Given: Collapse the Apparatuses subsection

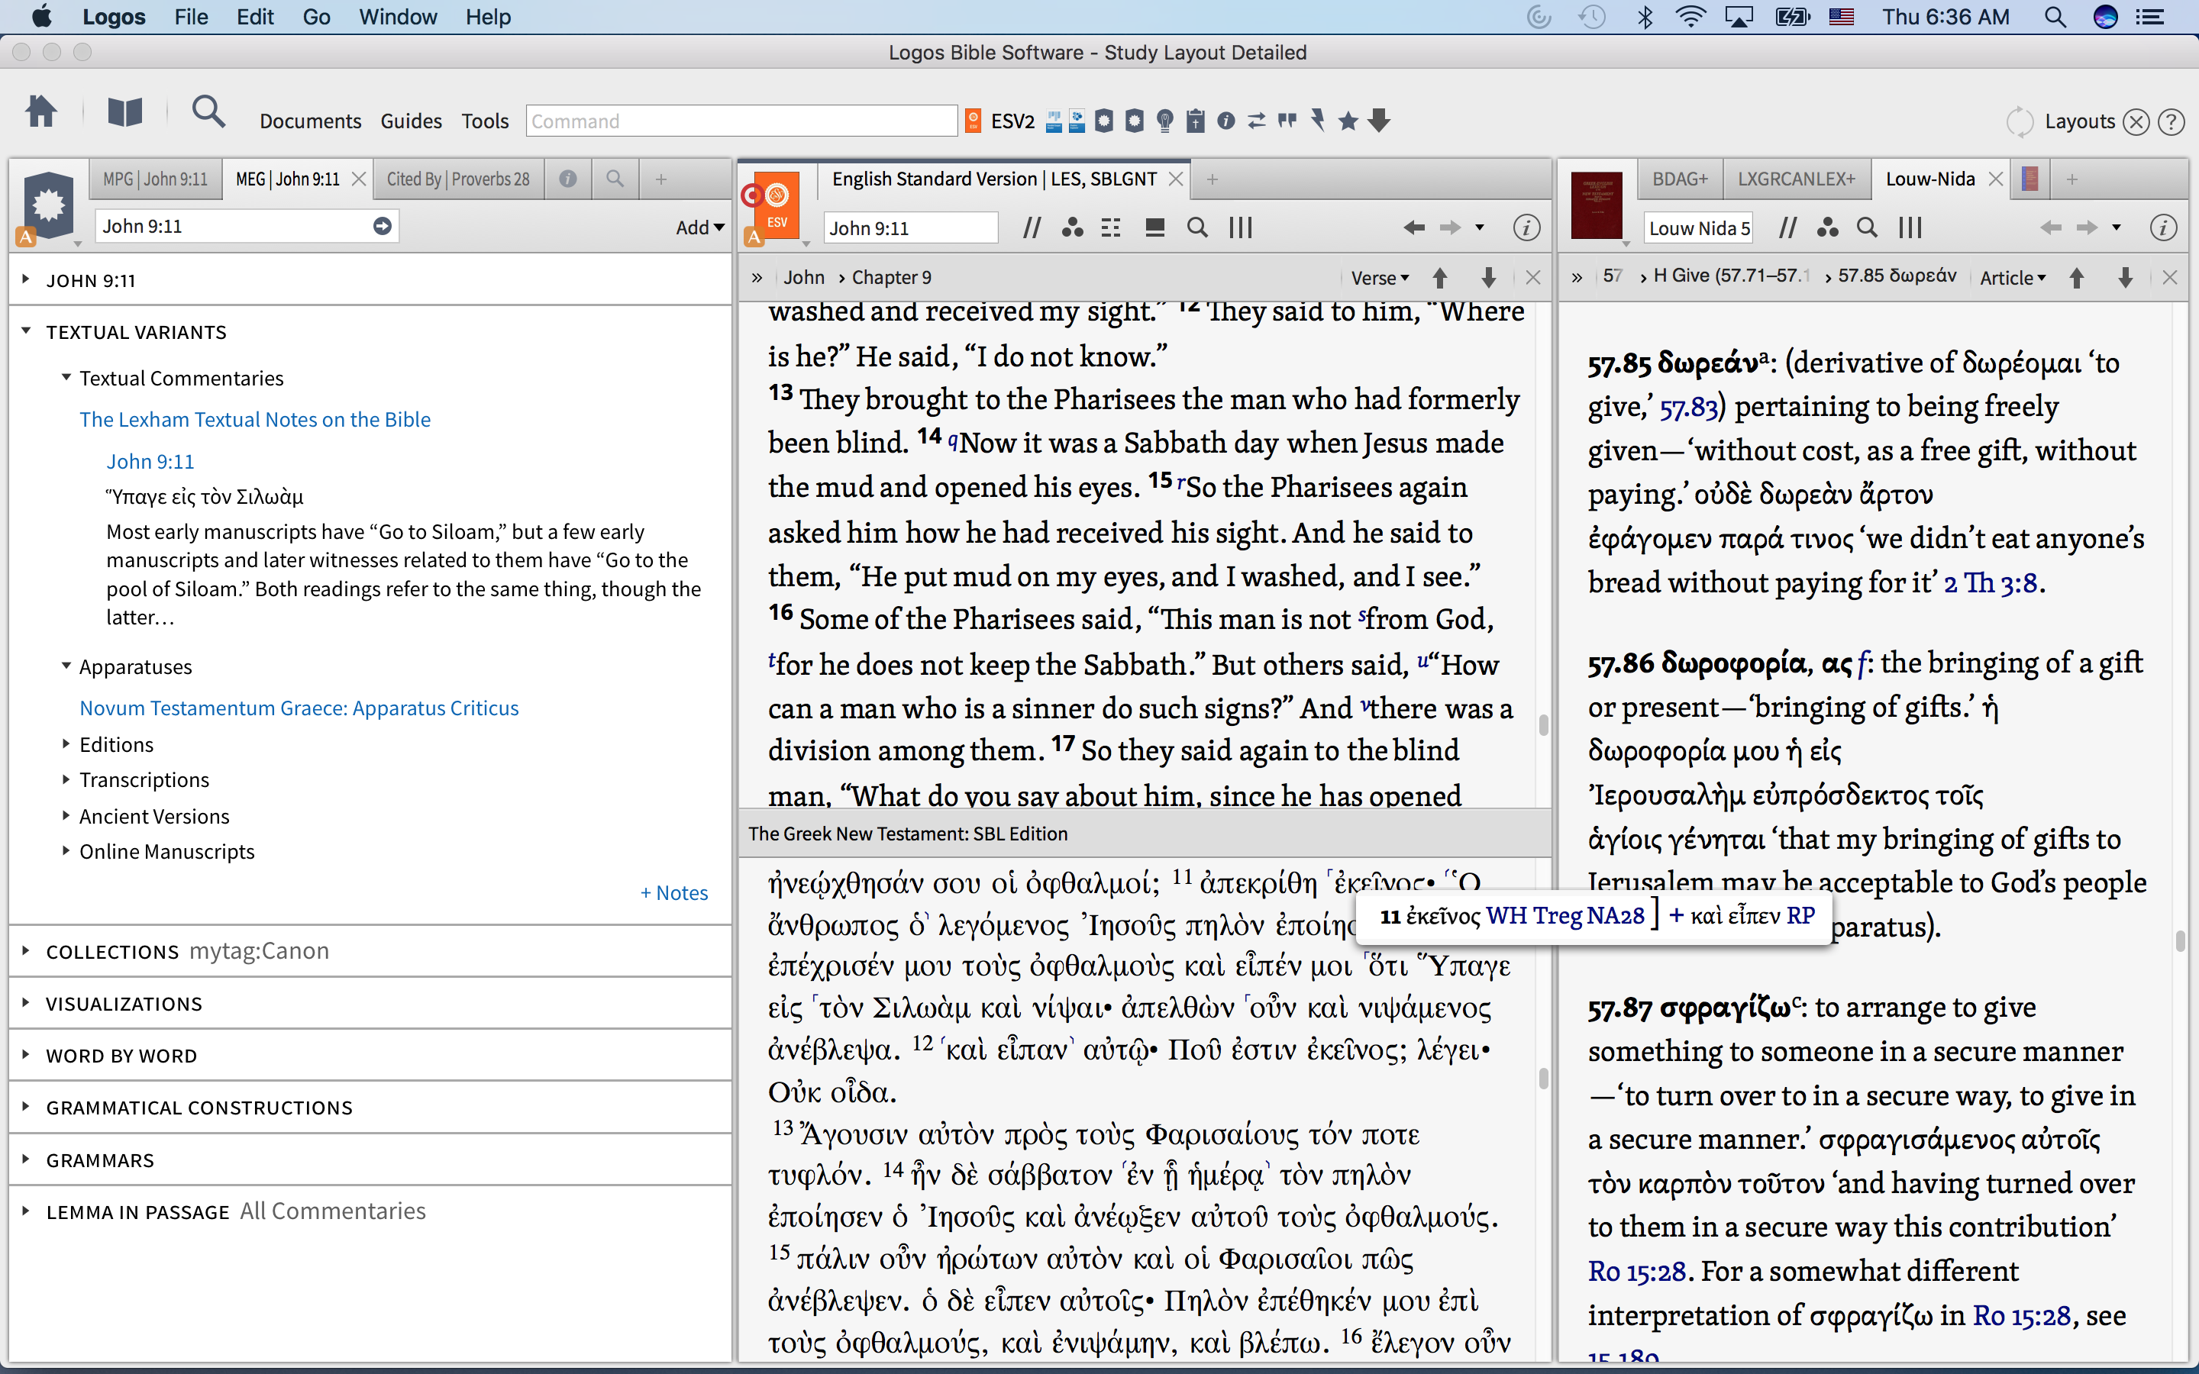Looking at the screenshot, I should [66, 666].
